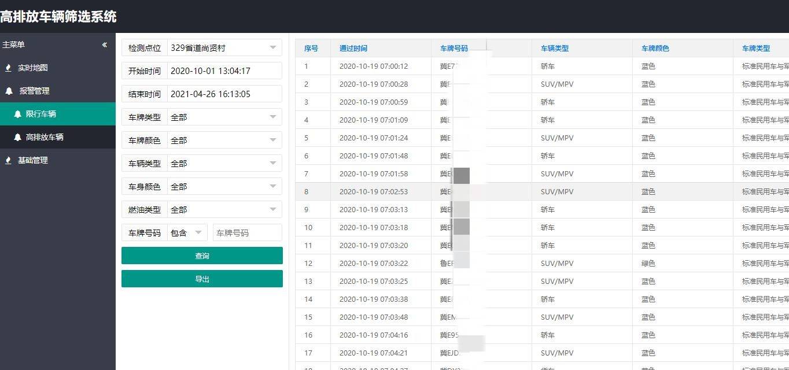Collapse sidebar with double-chevron icon
The image size is (789, 370).
pyautogui.click(x=105, y=45)
